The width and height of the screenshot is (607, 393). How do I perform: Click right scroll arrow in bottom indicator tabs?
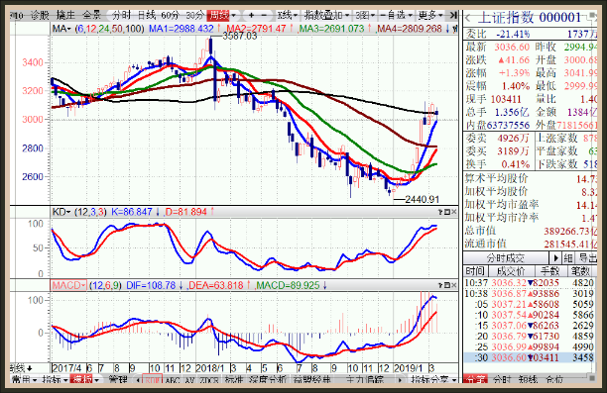coord(400,380)
